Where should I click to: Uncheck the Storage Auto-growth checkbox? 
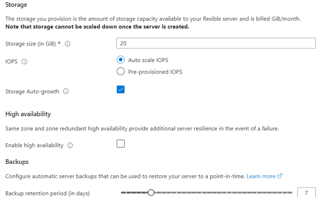coord(121,90)
